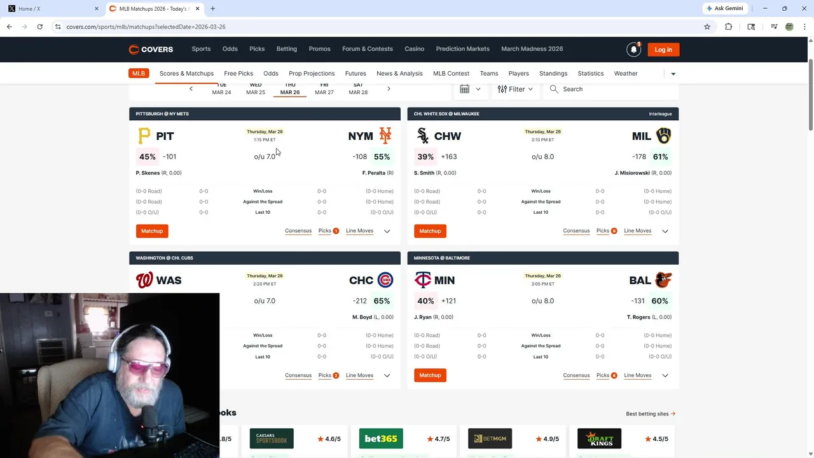Bookmark this page with star icon
Screen dimensions: 814x458
coord(707,27)
